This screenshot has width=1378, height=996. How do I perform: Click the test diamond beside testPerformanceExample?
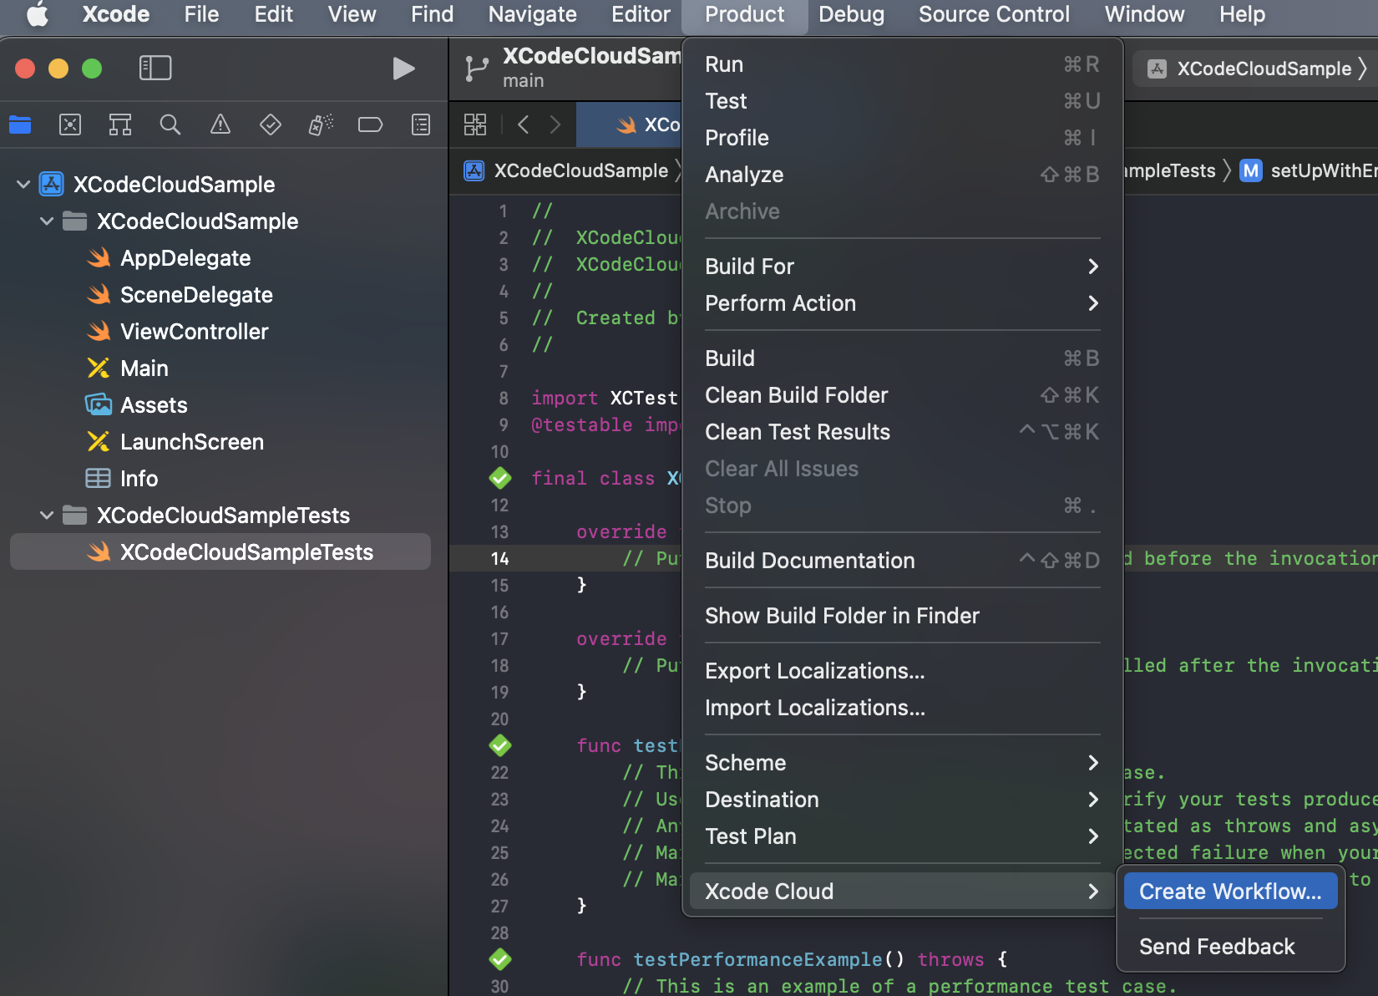click(500, 959)
